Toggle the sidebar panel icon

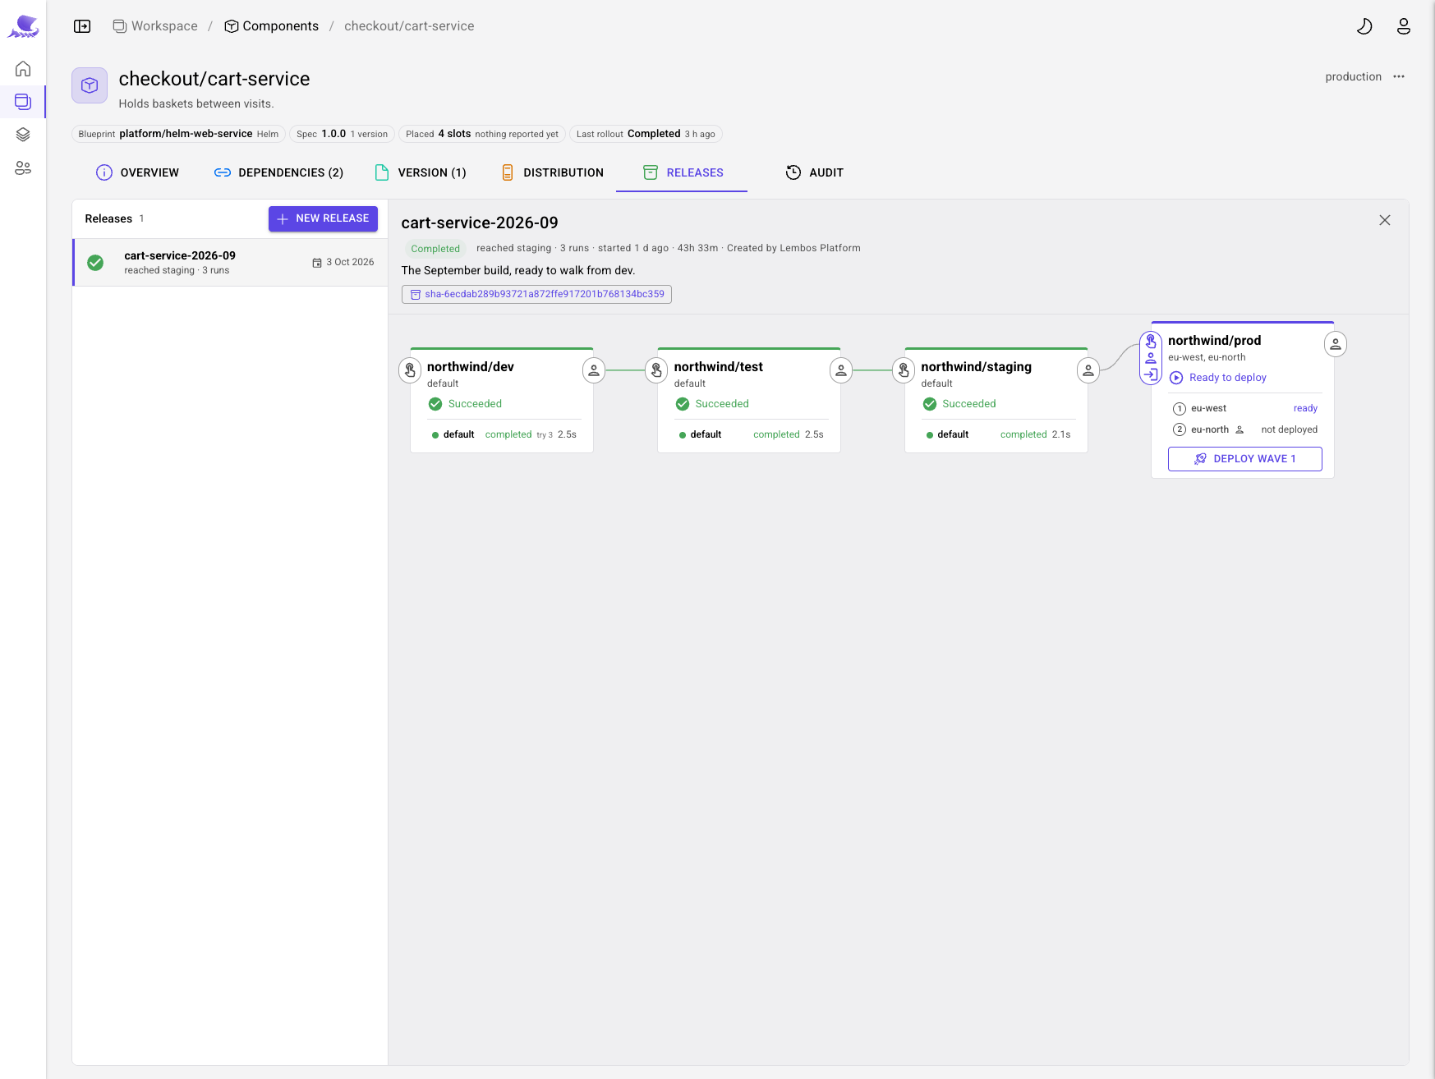point(82,26)
